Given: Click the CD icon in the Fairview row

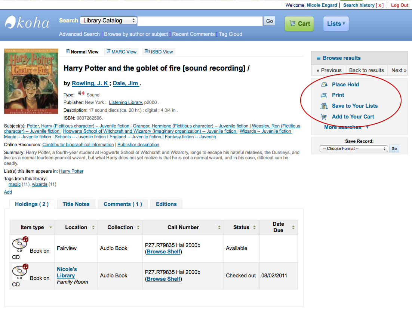Looking at the screenshot, I should [20, 244].
